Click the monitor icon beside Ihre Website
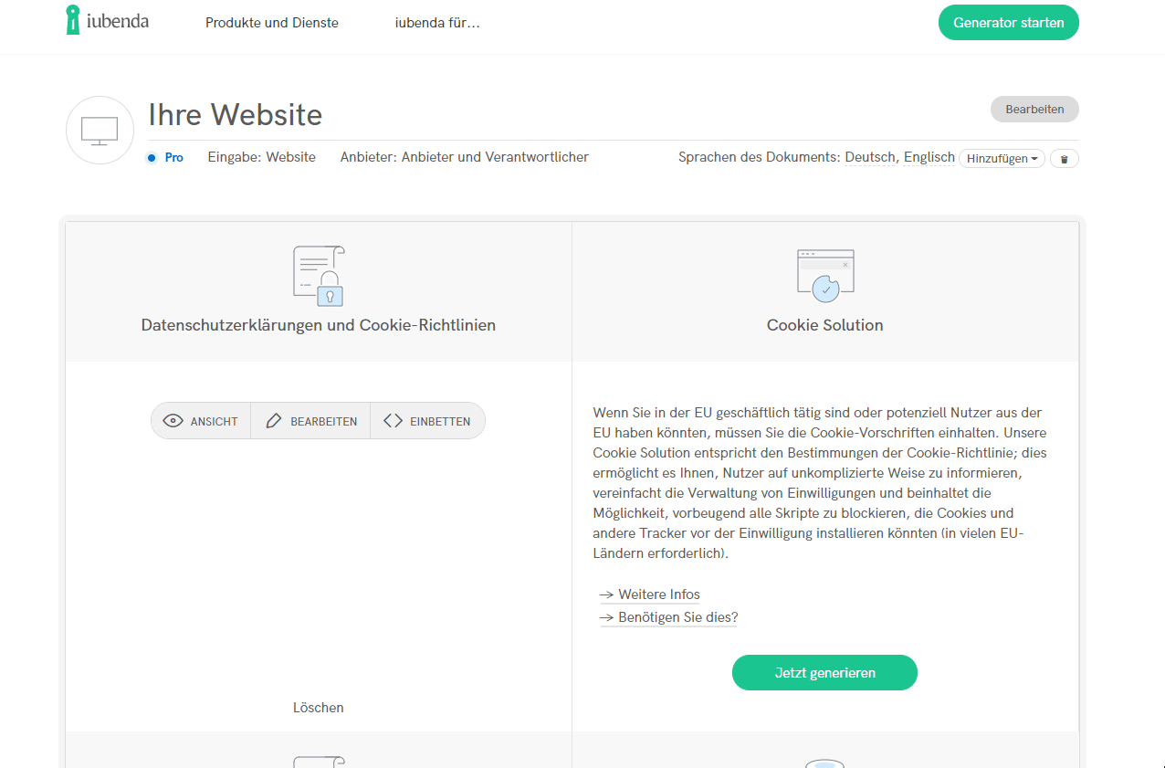1165x768 pixels. 99,130
